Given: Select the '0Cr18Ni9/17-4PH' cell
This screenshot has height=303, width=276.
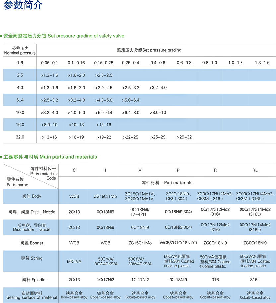Looking at the screenshot, I should tap(140, 212).
